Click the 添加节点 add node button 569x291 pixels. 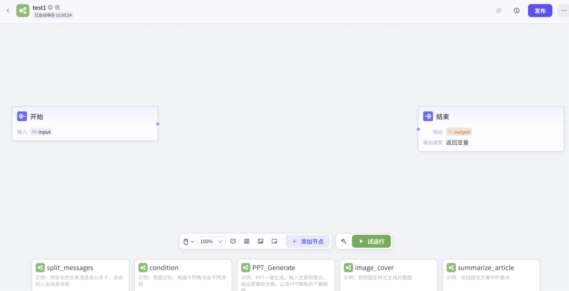pyautogui.click(x=307, y=241)
